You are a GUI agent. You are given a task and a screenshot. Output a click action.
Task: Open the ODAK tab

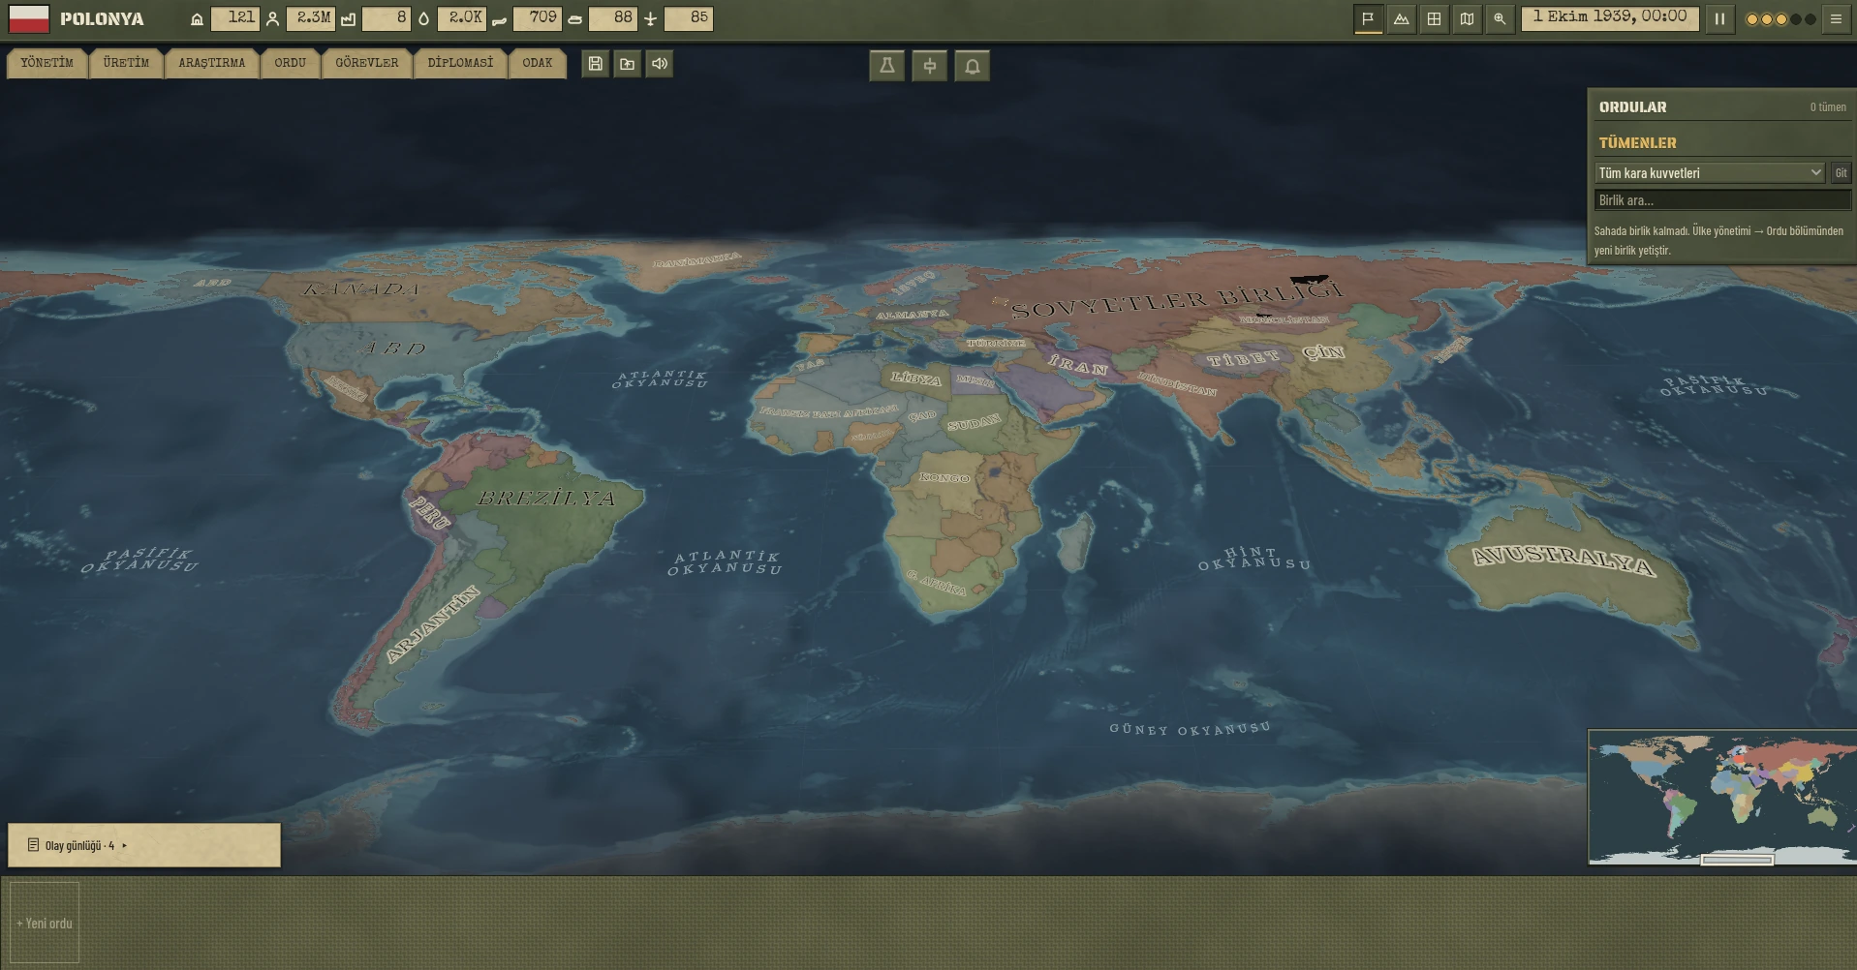pos(537,63)
